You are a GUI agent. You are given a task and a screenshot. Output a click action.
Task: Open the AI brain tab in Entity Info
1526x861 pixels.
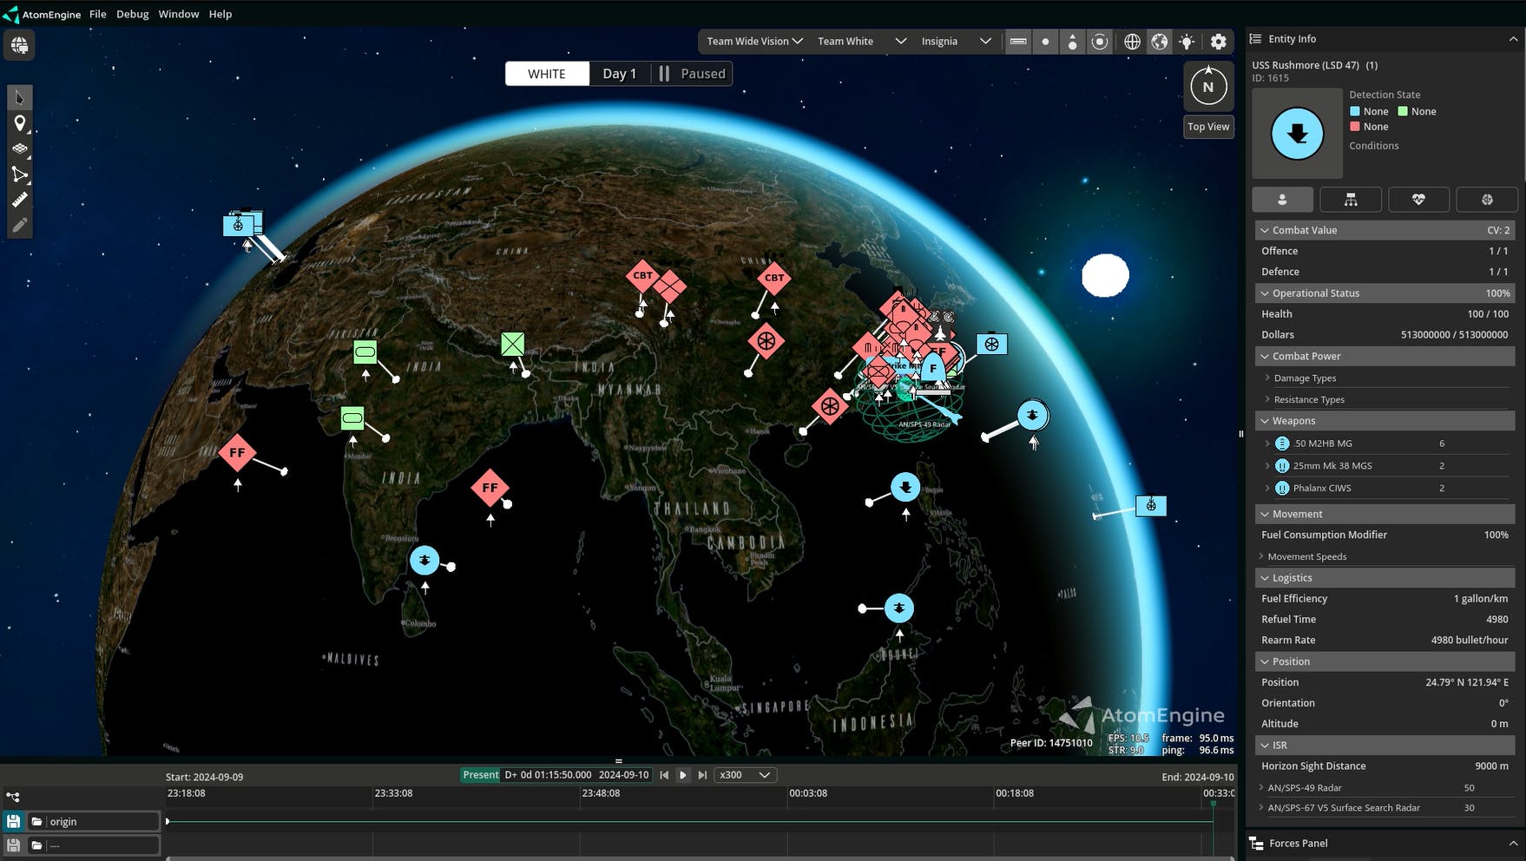coord(1487,199)
